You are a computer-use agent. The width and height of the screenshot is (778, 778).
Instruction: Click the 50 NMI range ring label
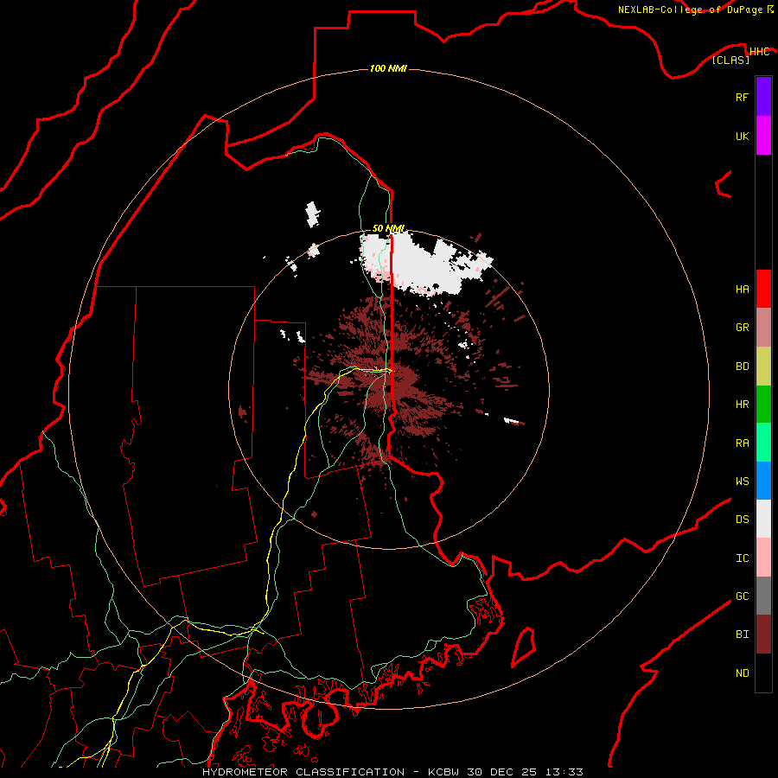pos(388,228)
